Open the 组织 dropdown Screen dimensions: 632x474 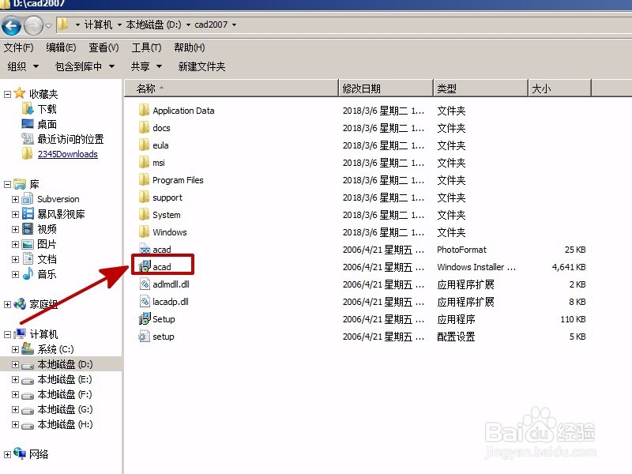click(x=23, y=66)
